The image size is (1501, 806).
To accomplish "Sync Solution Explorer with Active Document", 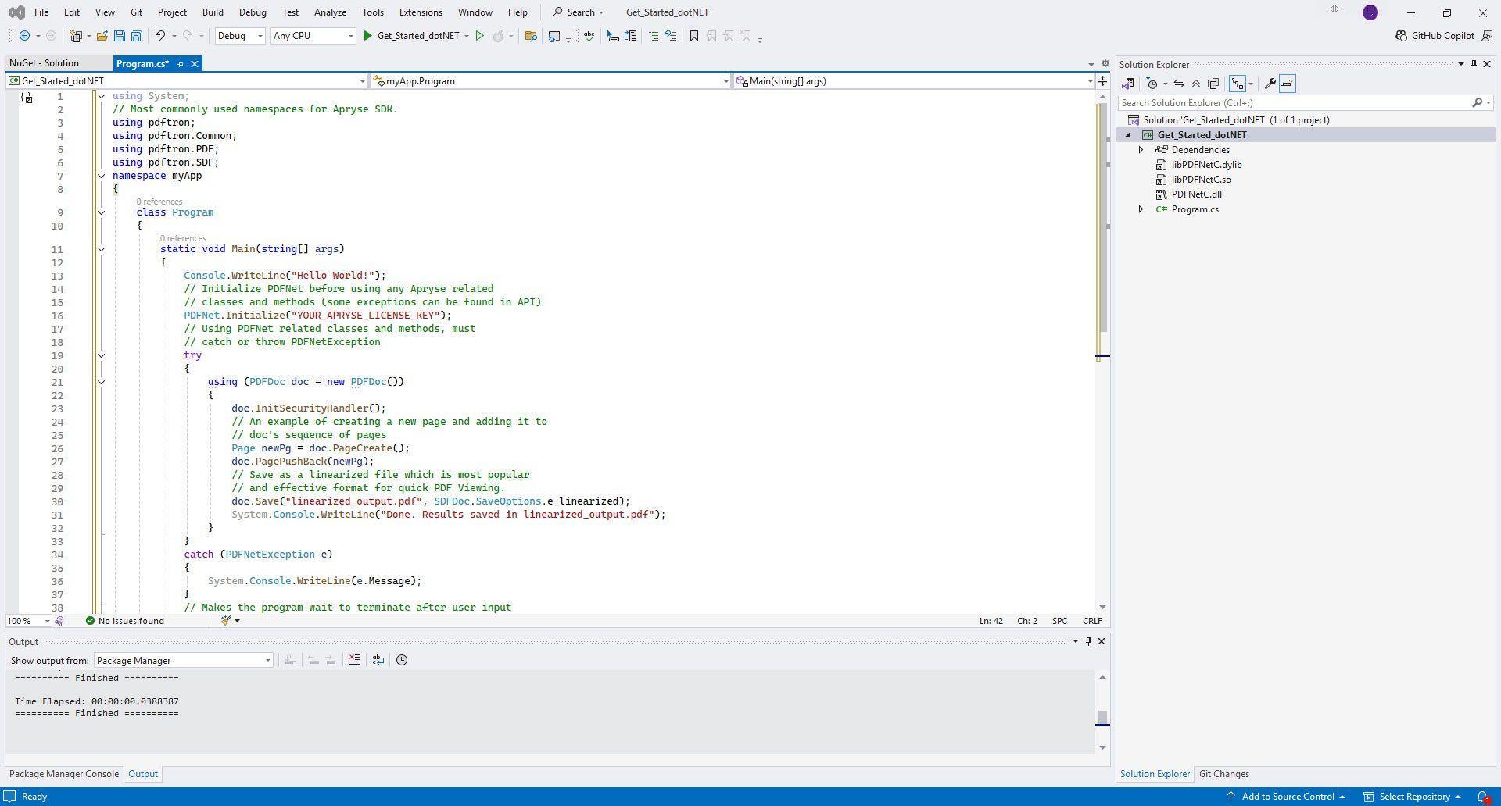I will tap(1179, 84).
